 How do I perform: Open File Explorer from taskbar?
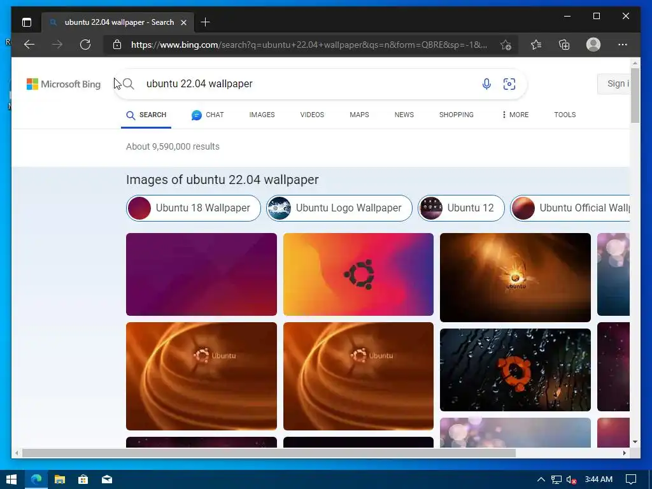[x=60, y=479]
